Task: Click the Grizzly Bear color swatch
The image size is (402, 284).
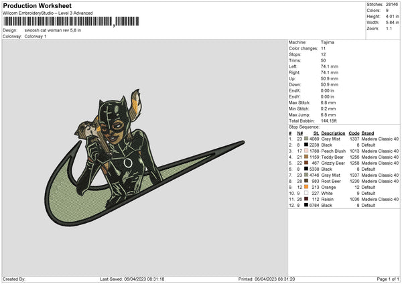Action: point(306,163)
